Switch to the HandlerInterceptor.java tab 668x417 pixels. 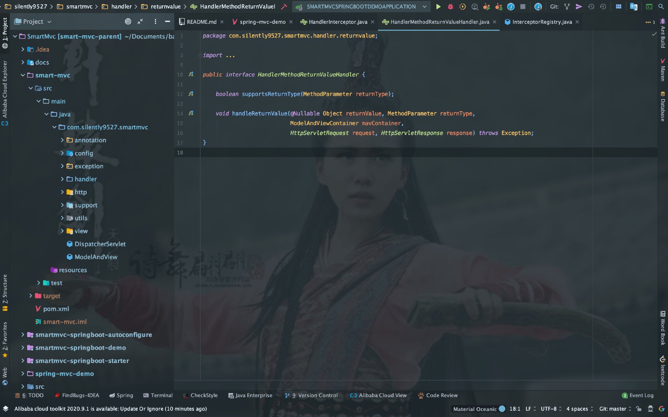[x=337, y=22]
